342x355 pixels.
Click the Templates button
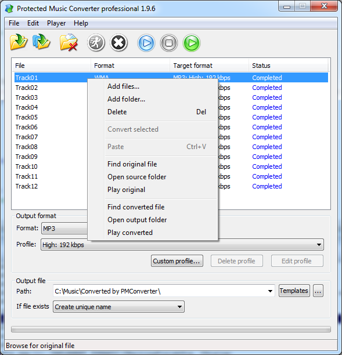294,291
